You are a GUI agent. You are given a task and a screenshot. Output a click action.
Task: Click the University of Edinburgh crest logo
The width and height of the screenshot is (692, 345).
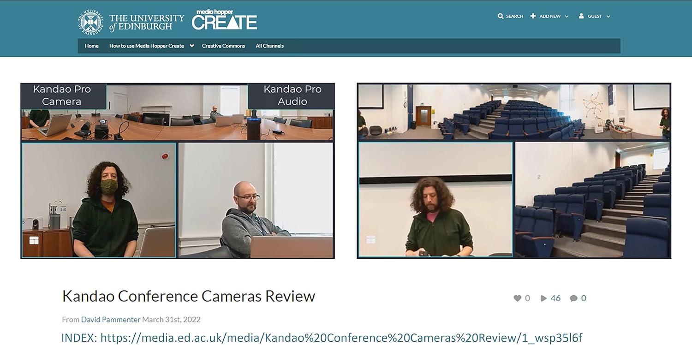pyautogui.click(x=91, y=22)
